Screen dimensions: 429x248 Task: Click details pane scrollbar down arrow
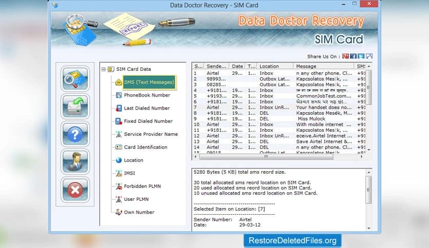coord(368,228)
